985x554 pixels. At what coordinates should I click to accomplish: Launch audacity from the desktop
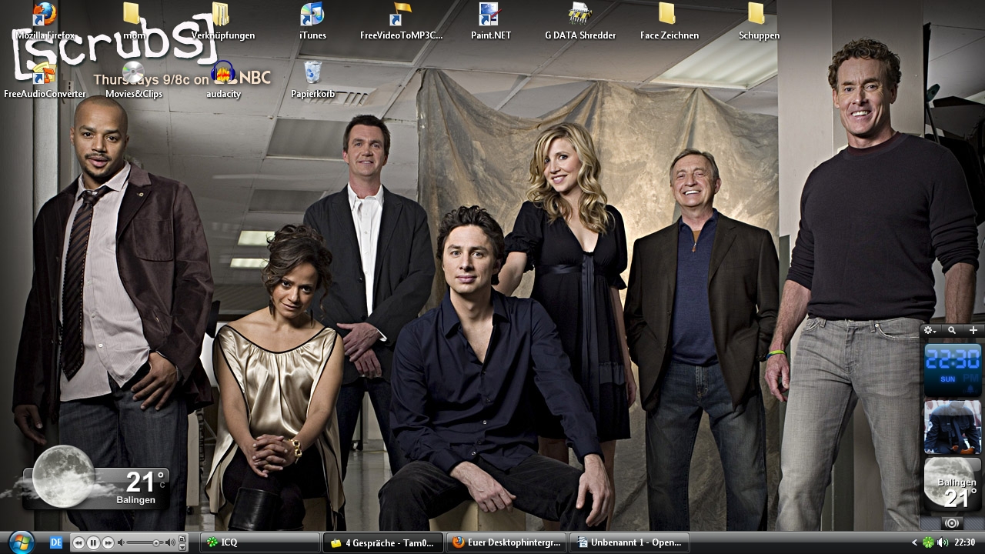[x=223, y=80]
